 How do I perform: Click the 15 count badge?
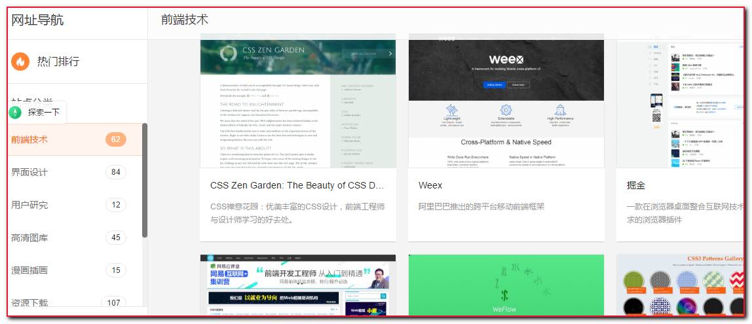(115, 270)
